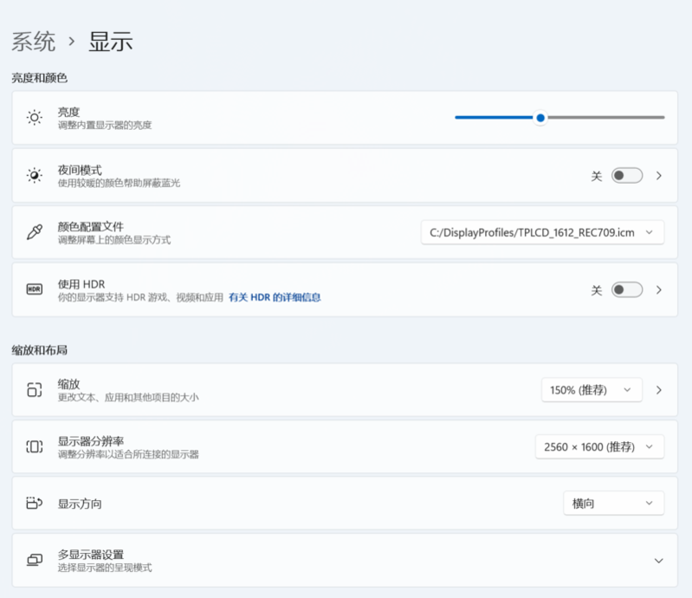Open the 2560 × 1600 resolution dropdown
The image size is (692, 598).
(599, 446)
